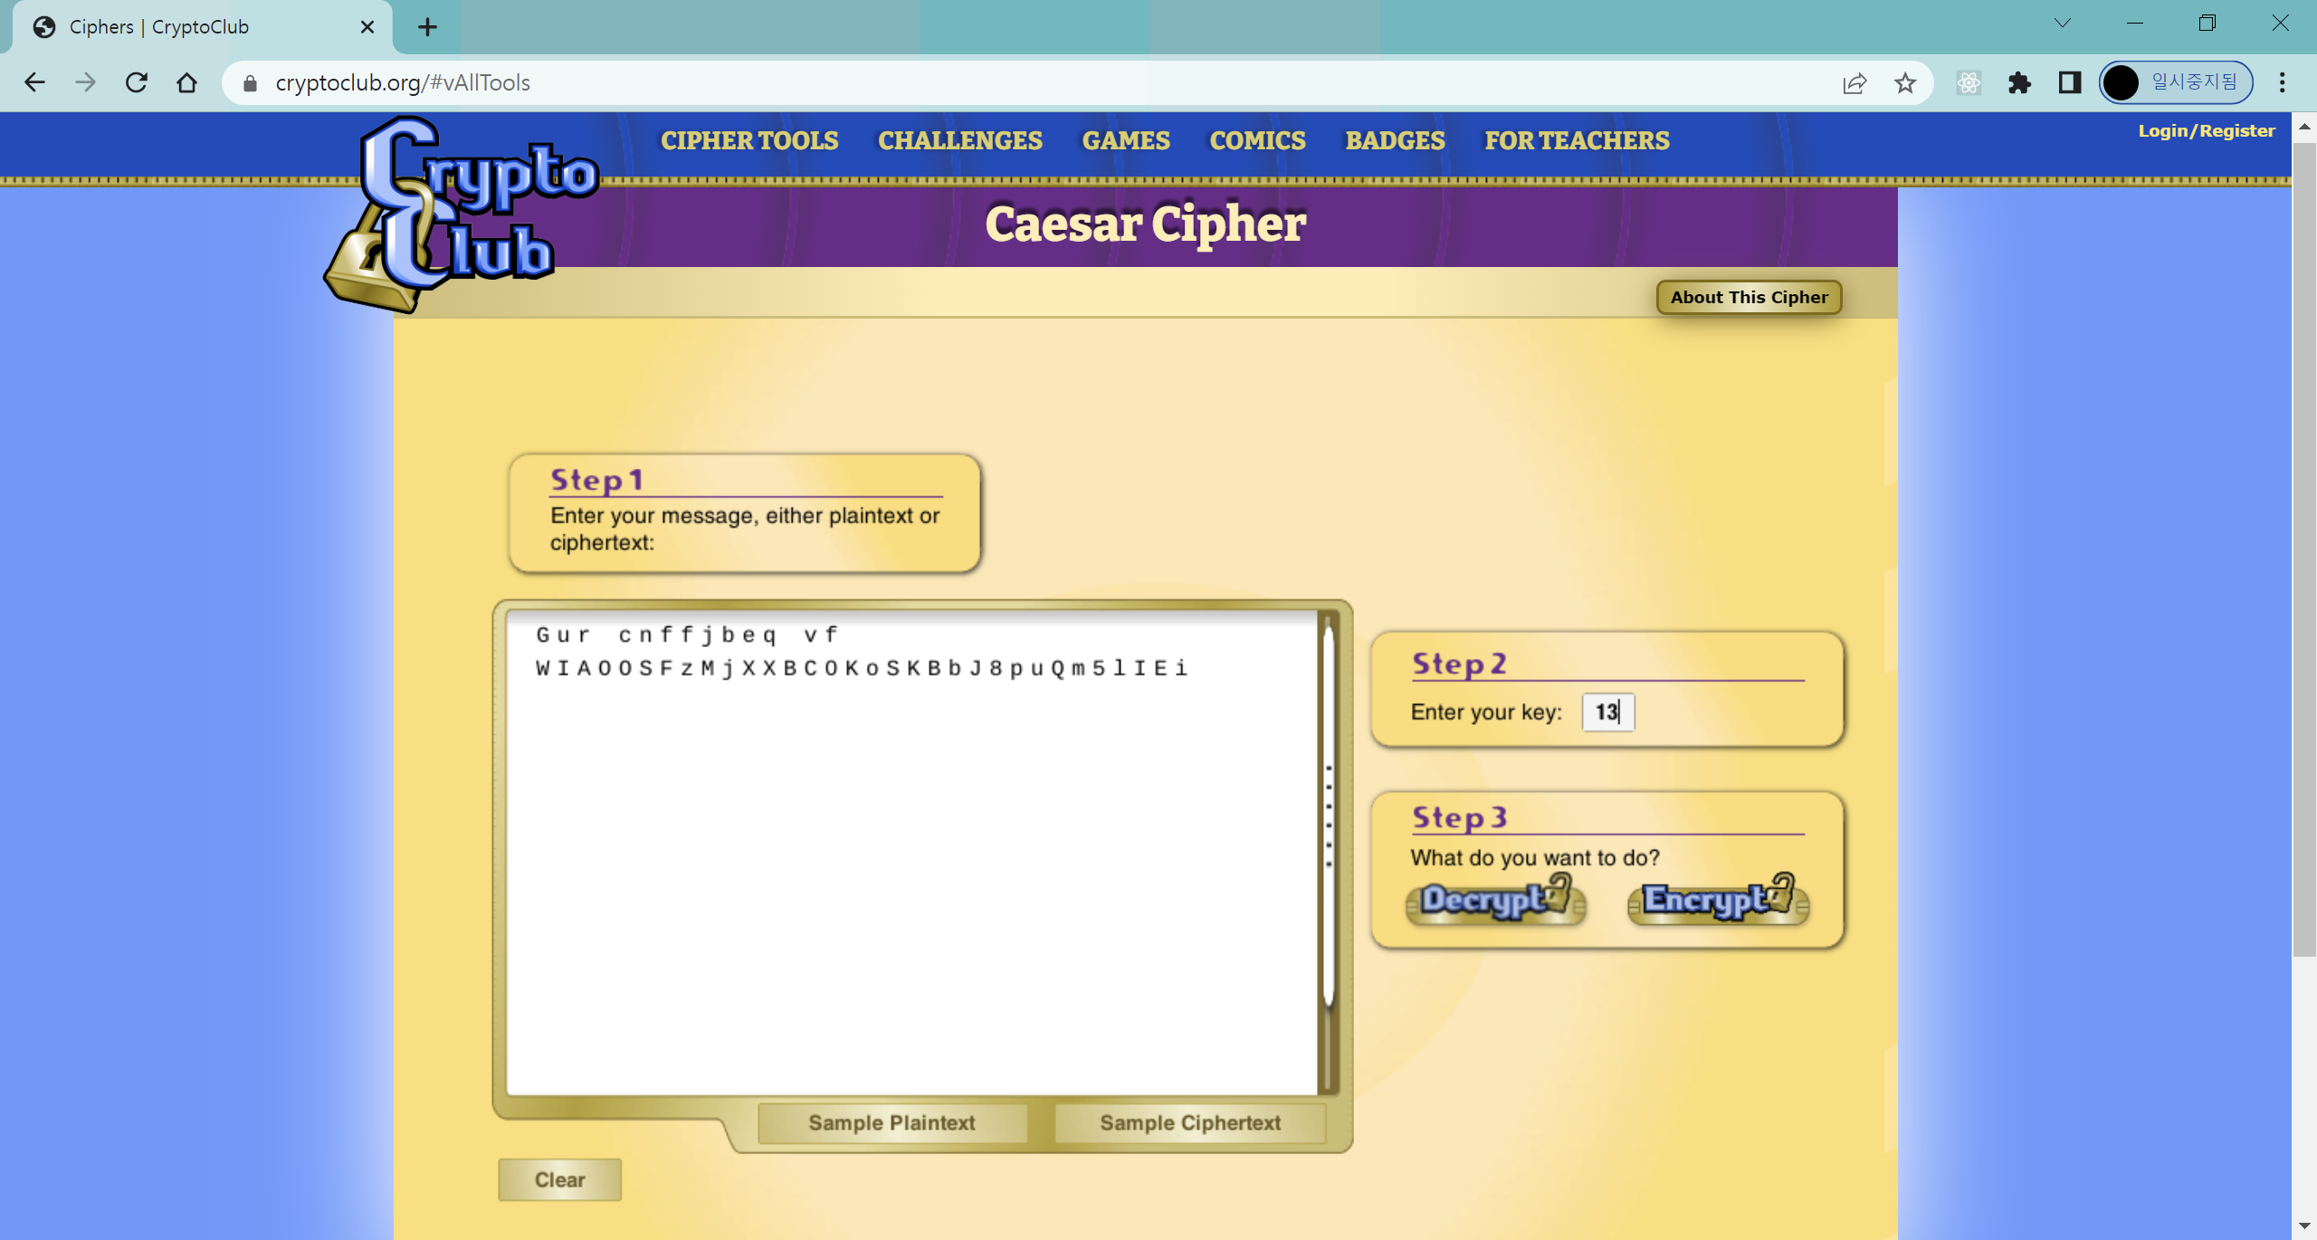Screen dimensions: 2317x1240
Task: Go to browser home page icon
Action: coord(186,82)
